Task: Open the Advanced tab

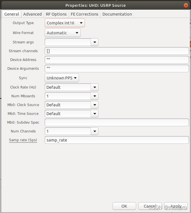Action: point(32,14)
